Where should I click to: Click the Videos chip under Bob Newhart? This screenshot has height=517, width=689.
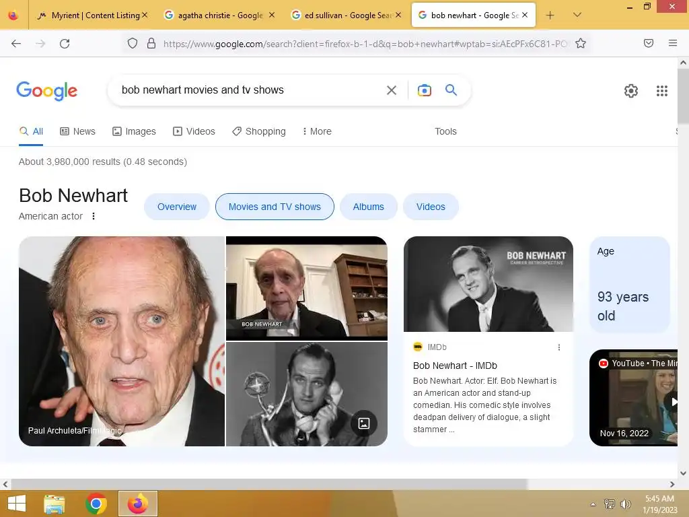coord(431,207)
